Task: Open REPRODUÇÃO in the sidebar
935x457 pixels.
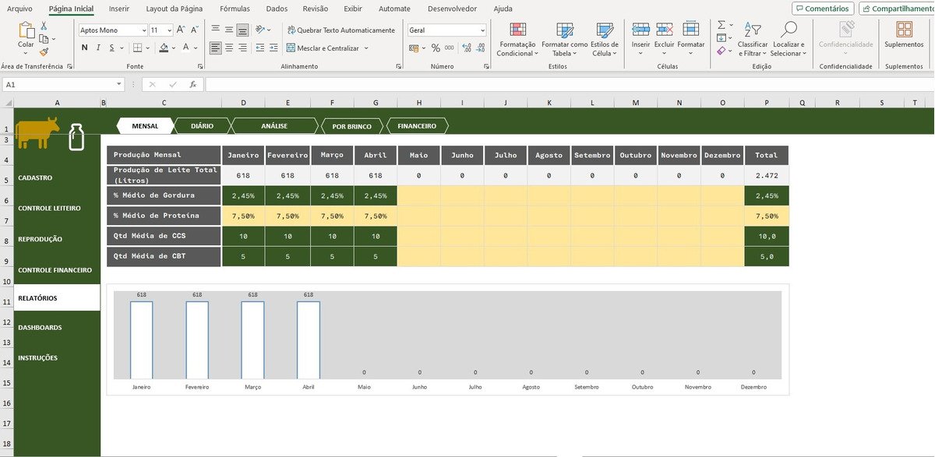Action: [41, 239]
